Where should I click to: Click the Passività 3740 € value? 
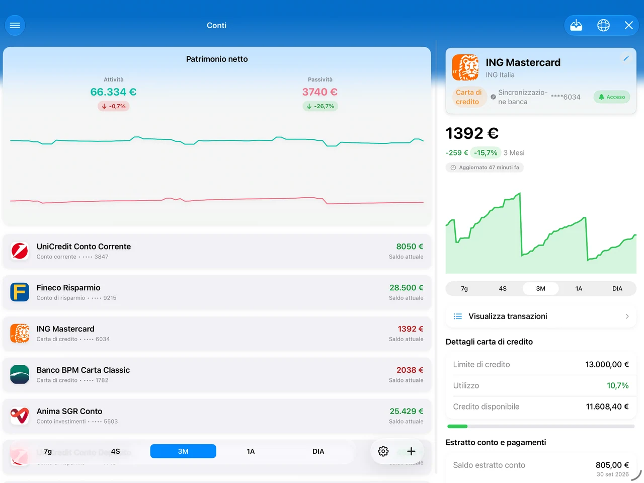coord(320,92)
